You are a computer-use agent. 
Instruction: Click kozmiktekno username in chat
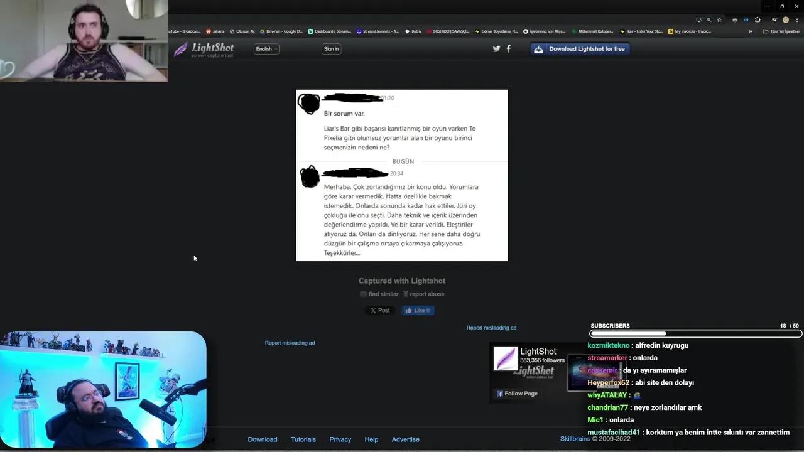point(608,345)
